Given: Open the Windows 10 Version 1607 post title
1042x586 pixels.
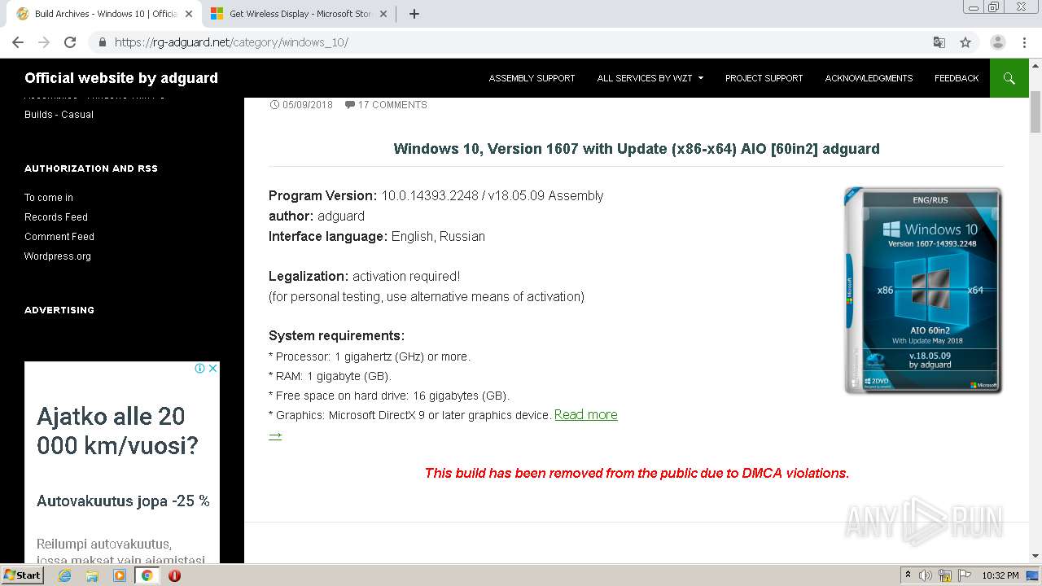Looking at the screenshot, I should (637, 149).
